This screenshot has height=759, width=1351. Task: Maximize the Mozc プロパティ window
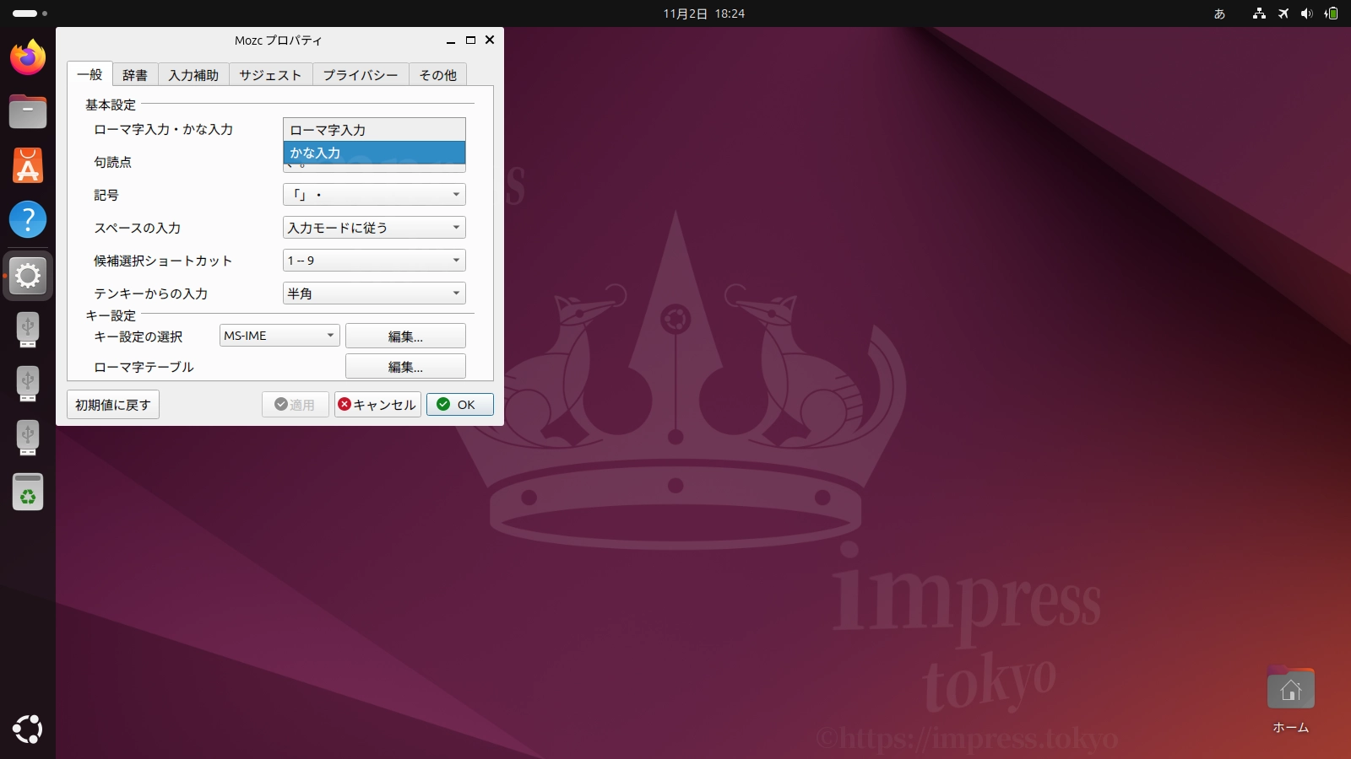(x=470, y=40)
